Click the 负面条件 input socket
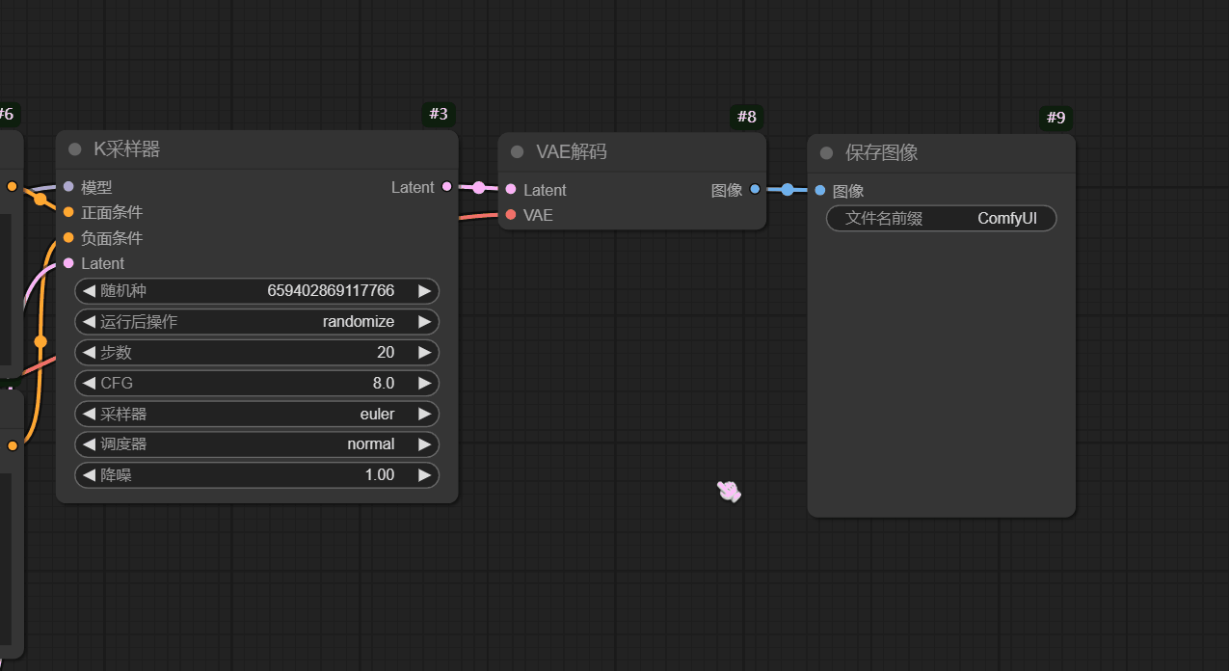 [x=68, y=237]
